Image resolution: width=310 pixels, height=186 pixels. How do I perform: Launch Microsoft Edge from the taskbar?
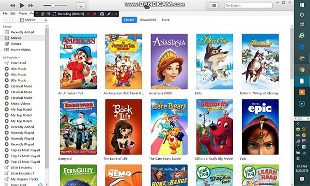point(302,47)
